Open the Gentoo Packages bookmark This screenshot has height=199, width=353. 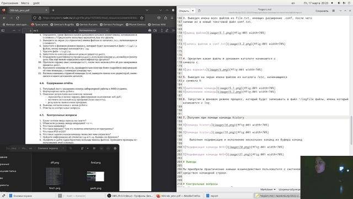111,24
